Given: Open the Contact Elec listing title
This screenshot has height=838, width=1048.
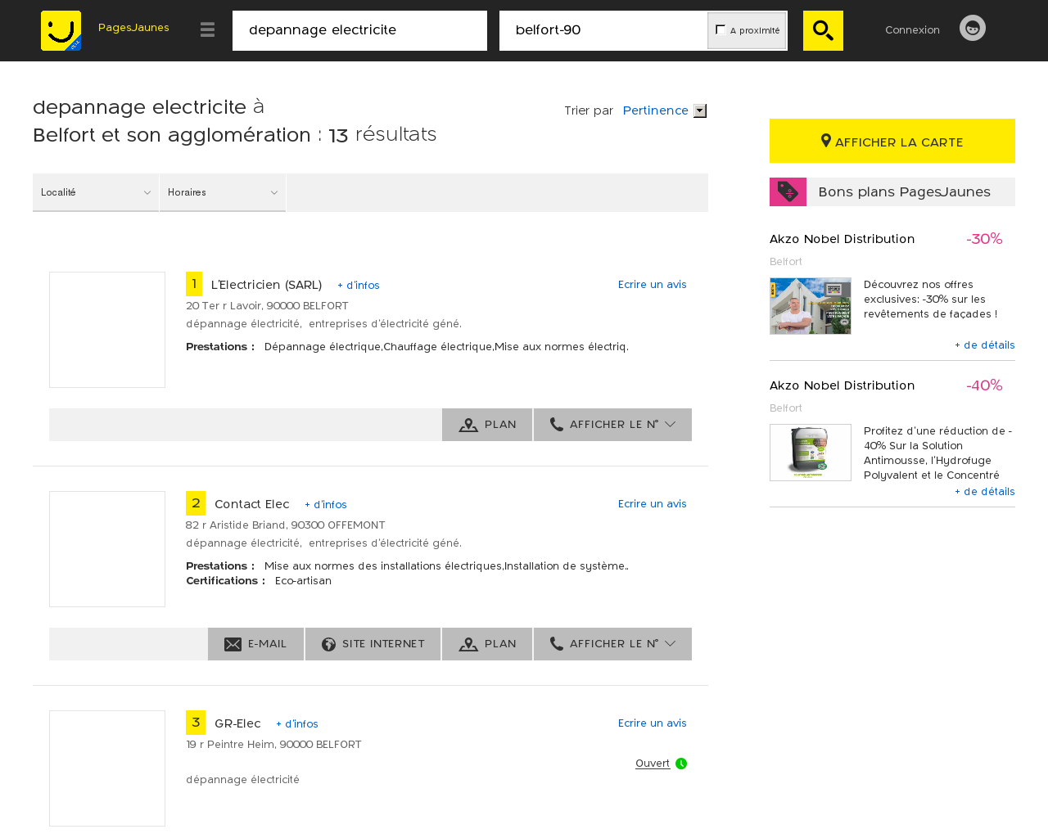Looking at the screenshot, I should click(251, 504).
